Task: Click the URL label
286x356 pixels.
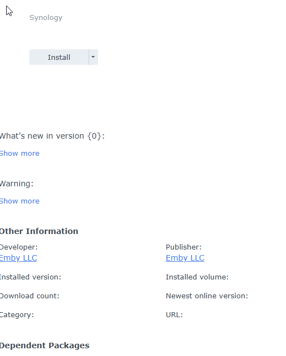Action: tap(175, 315)
